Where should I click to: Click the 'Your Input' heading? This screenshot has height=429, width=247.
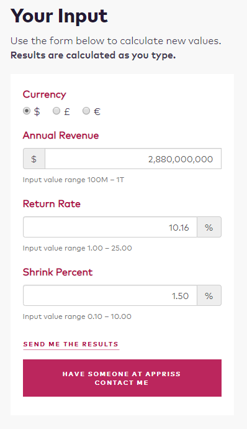coord(59,16)
